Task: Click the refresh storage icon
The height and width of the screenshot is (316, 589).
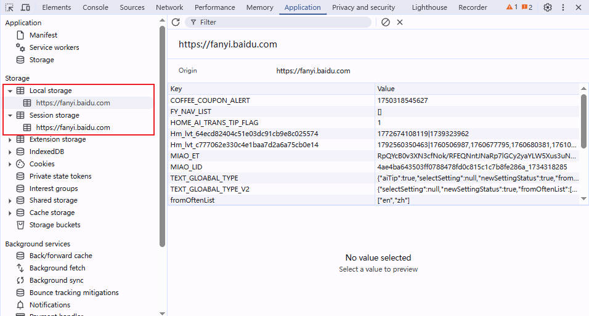Action: [176, 22]
